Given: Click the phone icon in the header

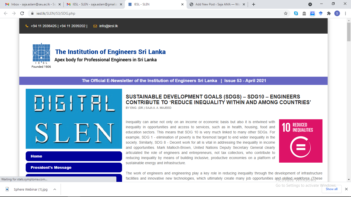Looking at the screenshot, I should [27, 26].
